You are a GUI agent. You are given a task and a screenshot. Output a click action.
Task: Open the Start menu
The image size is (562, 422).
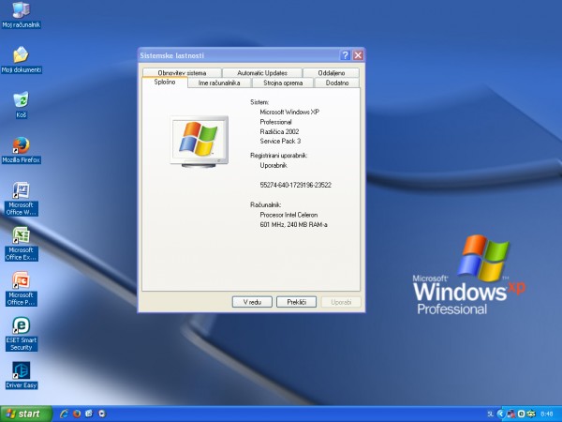26,414
